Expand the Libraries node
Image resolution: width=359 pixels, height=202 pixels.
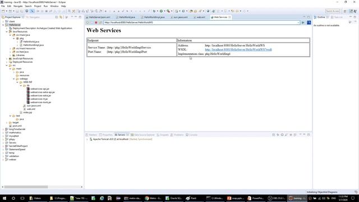(x=10, y=55)
